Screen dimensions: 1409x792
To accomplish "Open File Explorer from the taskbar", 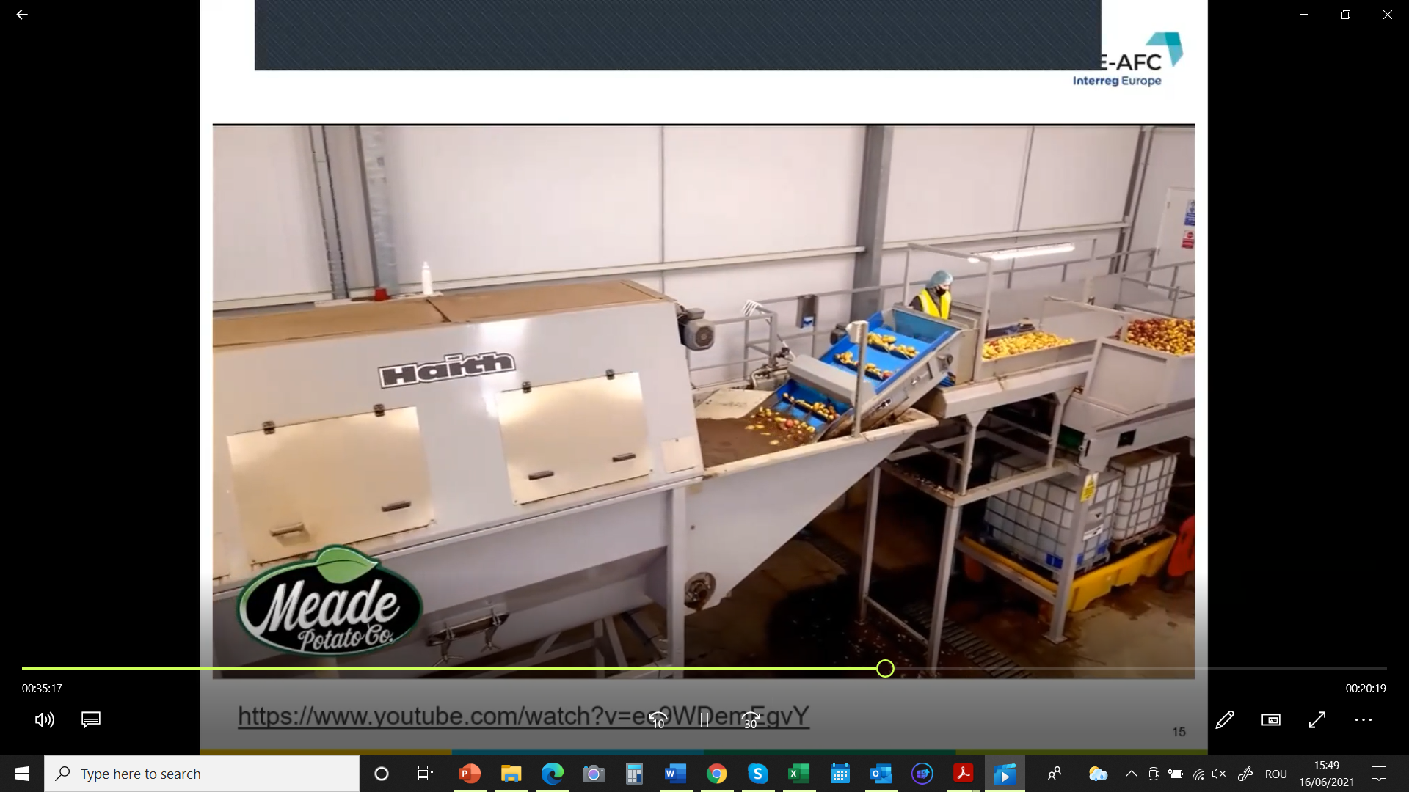I will click(x=511, y=774).
